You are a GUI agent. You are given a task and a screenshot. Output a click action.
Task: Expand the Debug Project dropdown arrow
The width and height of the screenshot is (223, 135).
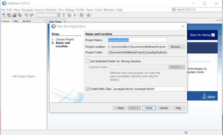click(x=85, y=15)
